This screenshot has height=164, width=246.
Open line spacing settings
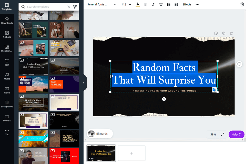176,5
